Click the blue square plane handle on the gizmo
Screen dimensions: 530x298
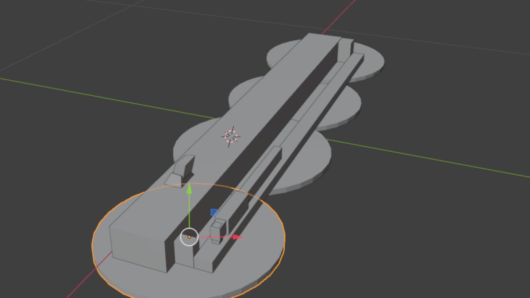pos(214,212)
